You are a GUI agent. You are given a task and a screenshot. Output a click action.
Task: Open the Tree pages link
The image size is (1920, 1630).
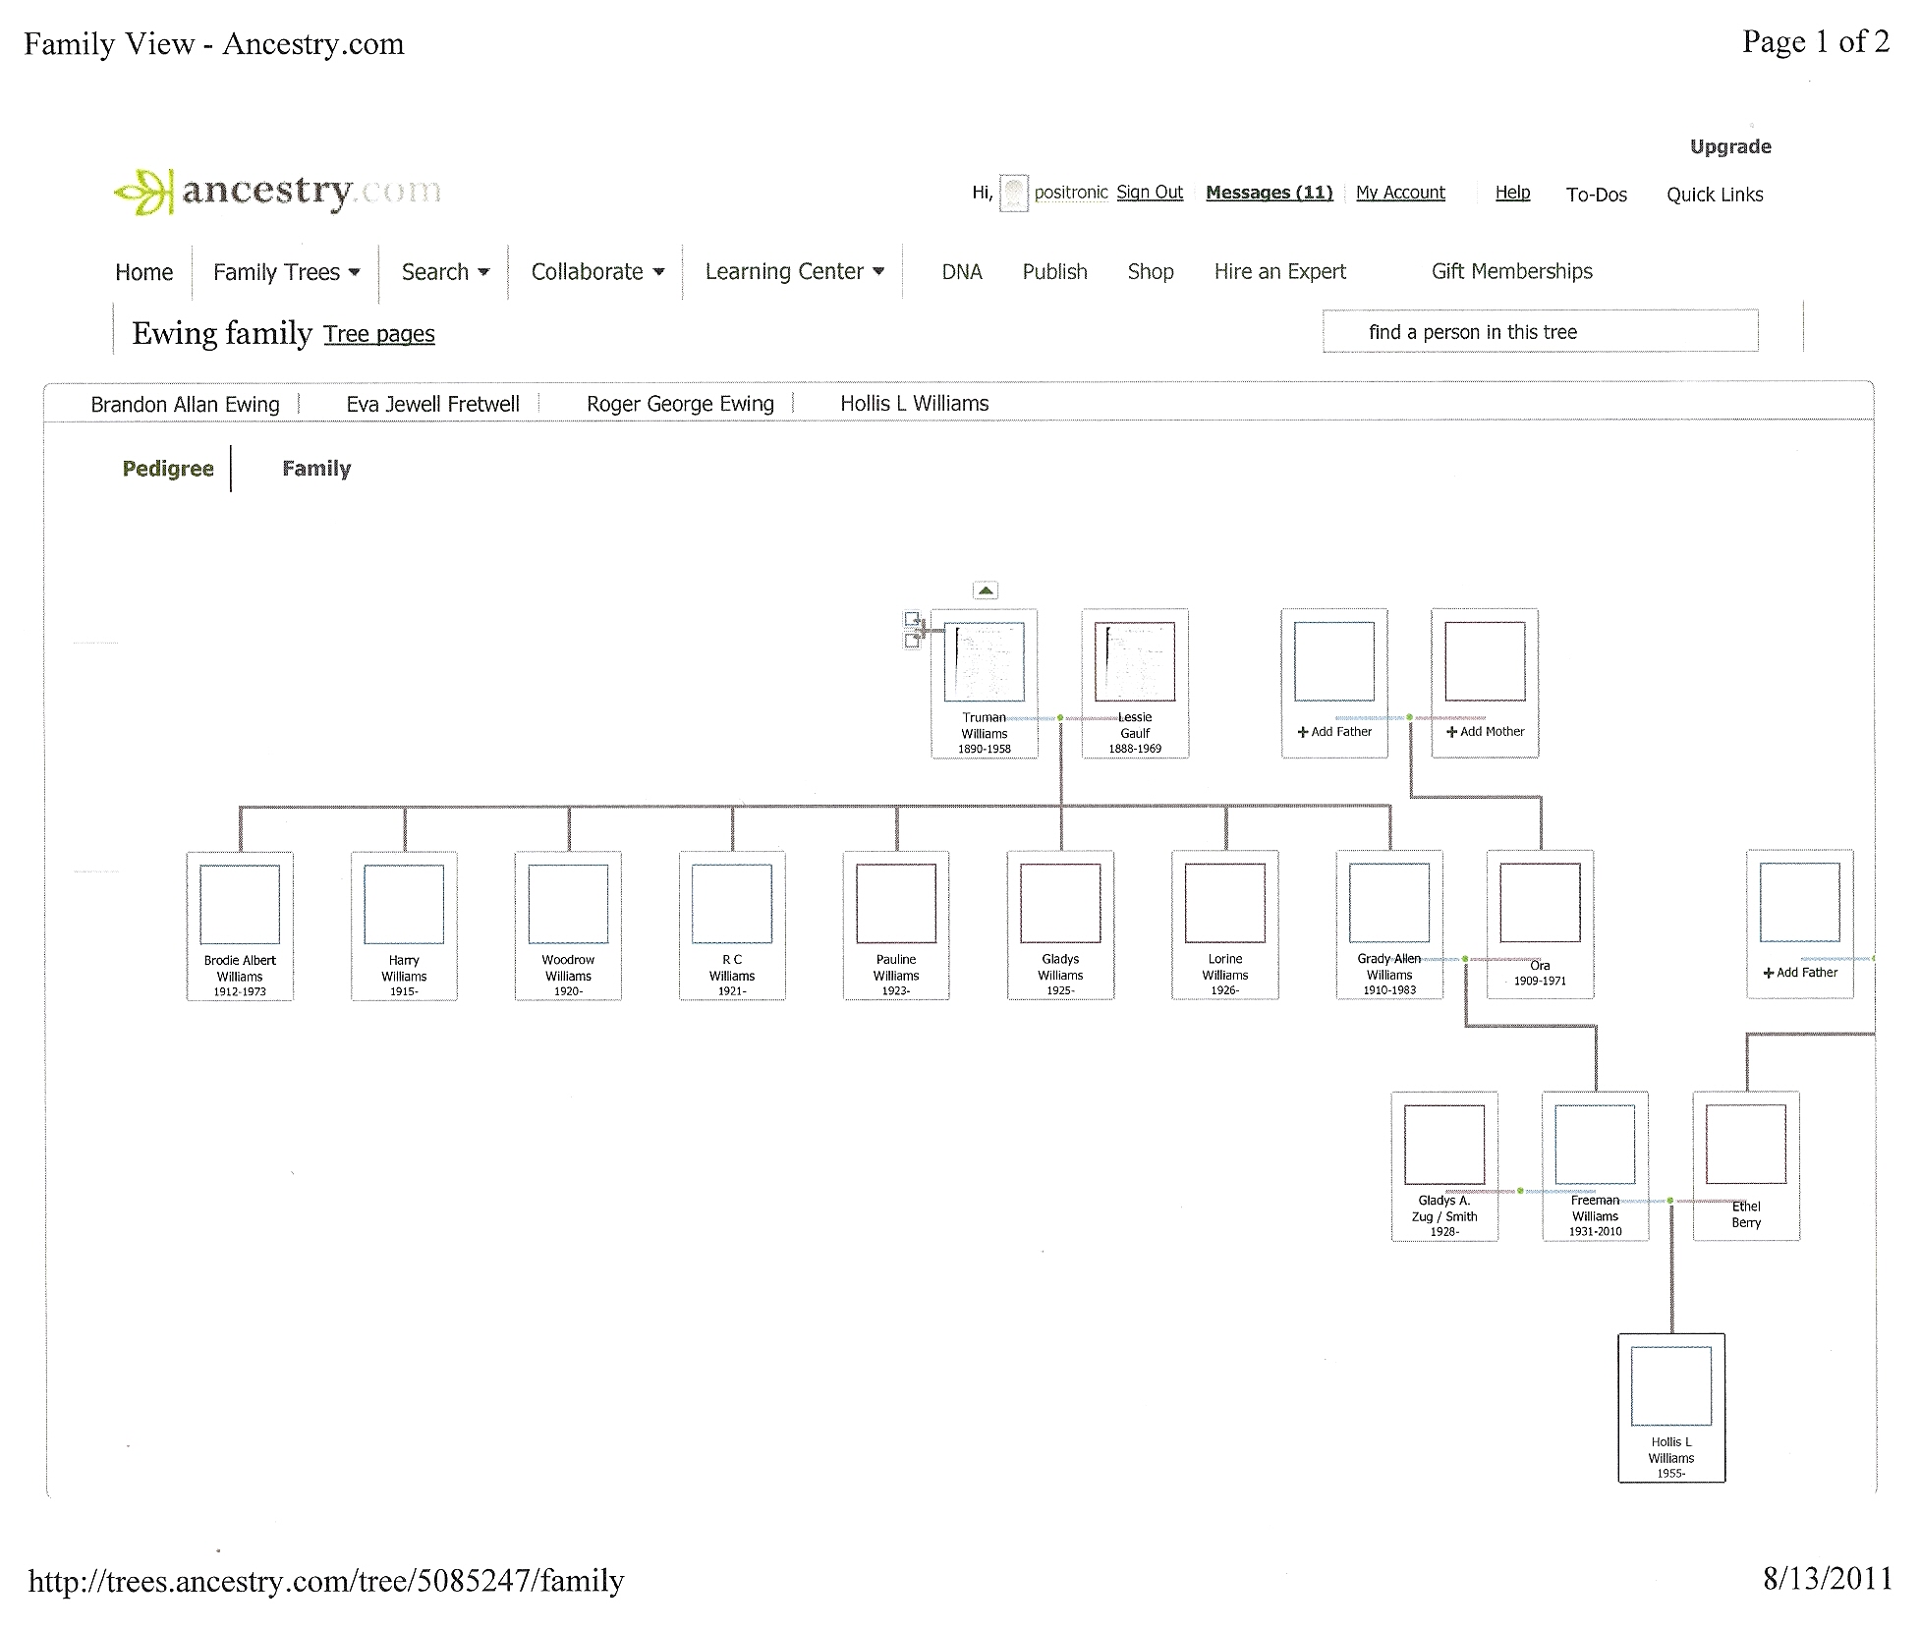379,334
